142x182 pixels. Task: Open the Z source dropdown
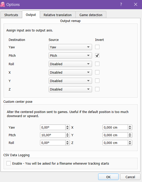[x=70, y=89]
